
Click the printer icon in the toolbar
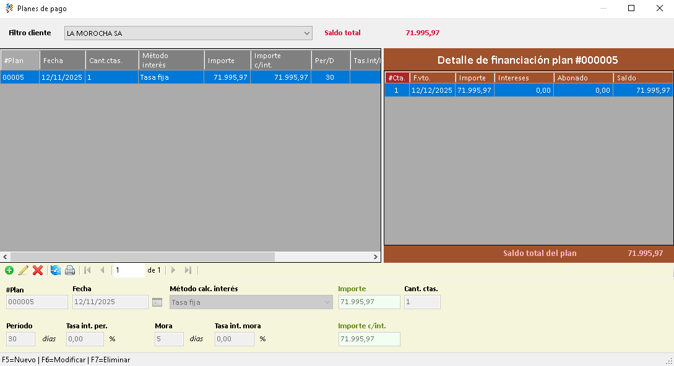point(70,270)
